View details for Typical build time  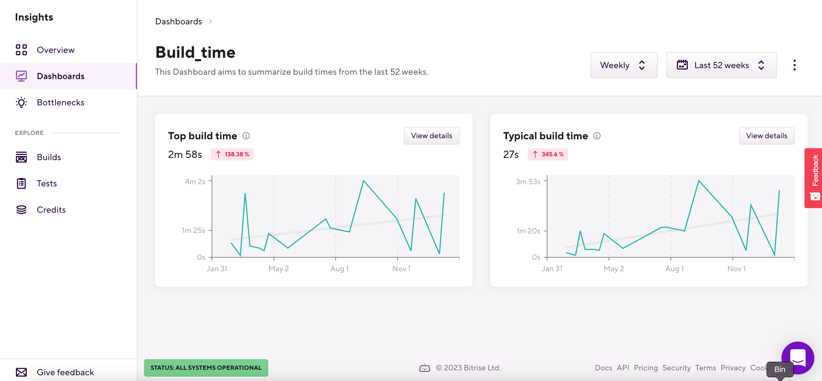click(x=766, y=135)
